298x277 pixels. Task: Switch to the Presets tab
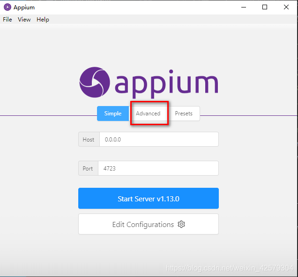[184, 114]
